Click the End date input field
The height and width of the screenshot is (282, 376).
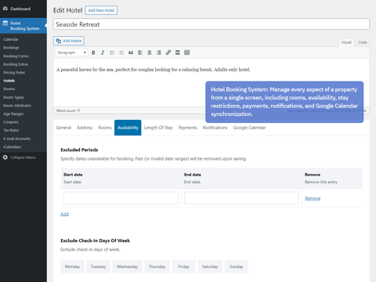(x=241, y=198)
